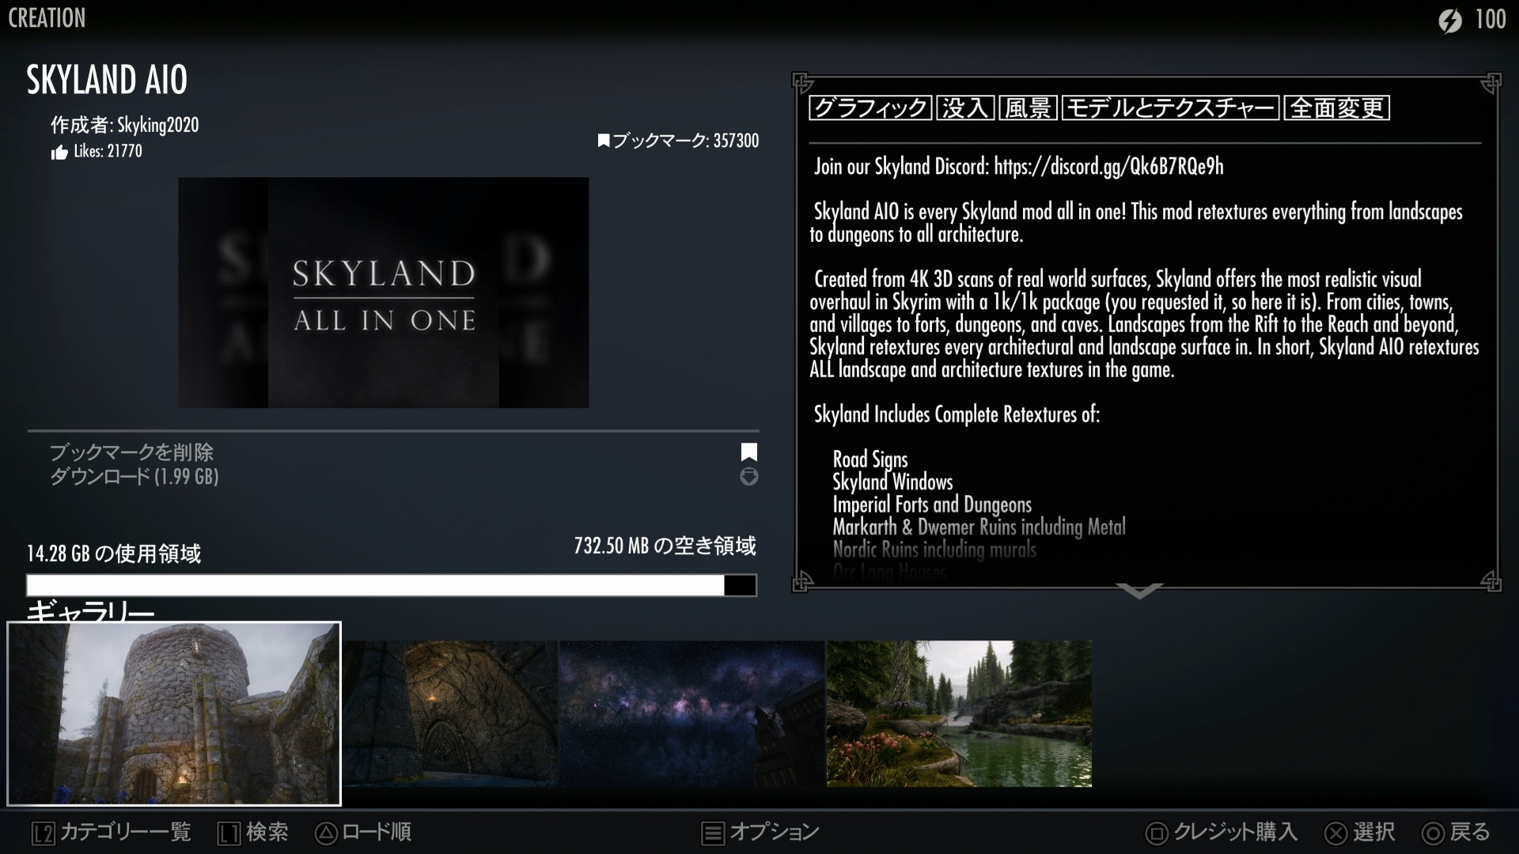
Task: Click the 14.28 GB の使用領域 label
Action: pos(114,554)
